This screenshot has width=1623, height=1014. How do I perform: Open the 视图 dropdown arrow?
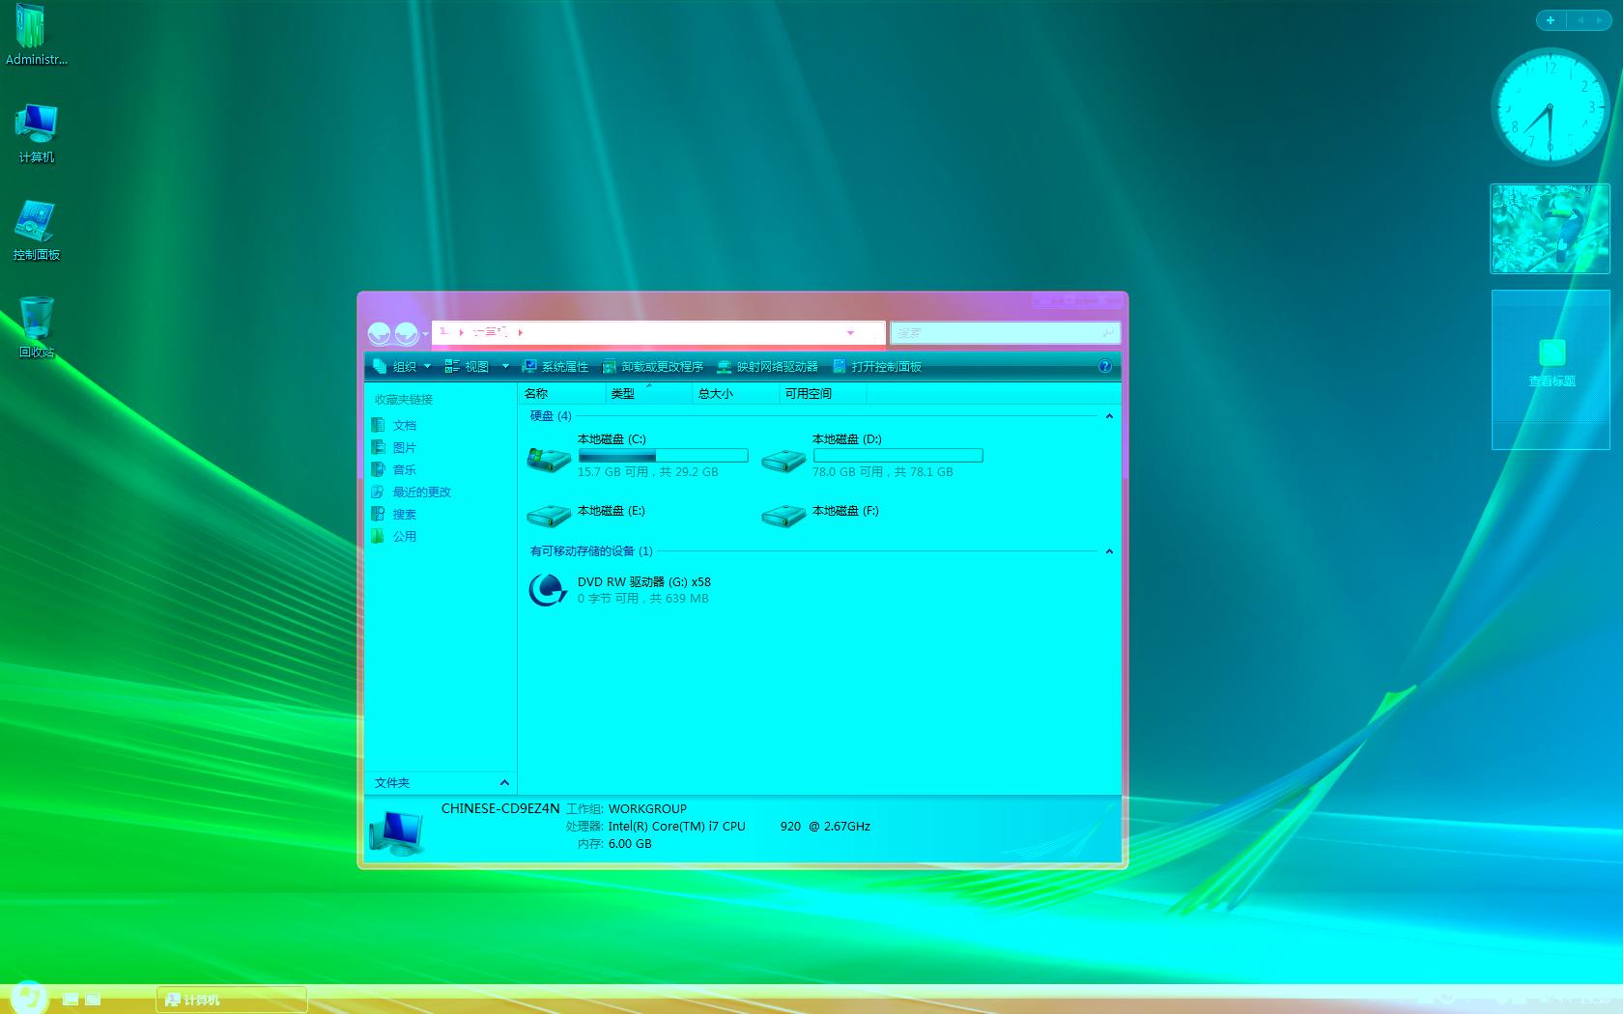(505, 366)
